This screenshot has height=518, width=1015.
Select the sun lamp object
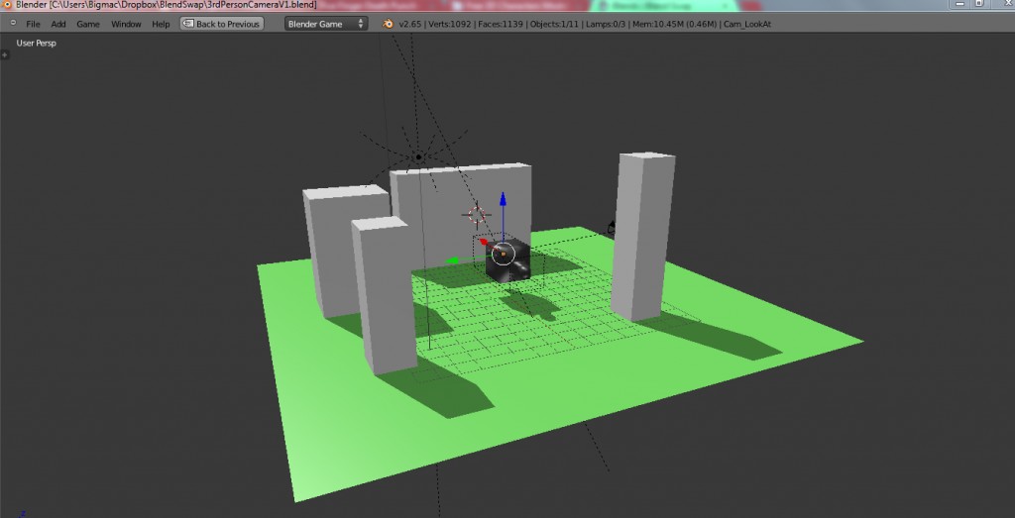point(419,157)
